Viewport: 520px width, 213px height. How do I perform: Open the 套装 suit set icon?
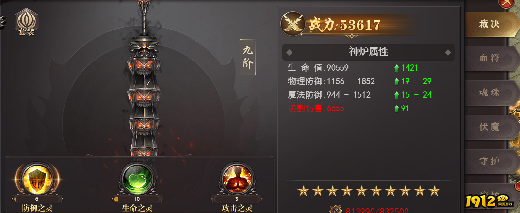(x=27, y=22)
